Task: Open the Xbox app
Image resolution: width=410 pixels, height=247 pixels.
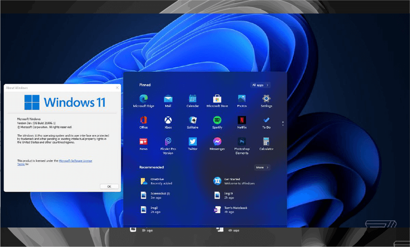Action: (x=168, y=123)
